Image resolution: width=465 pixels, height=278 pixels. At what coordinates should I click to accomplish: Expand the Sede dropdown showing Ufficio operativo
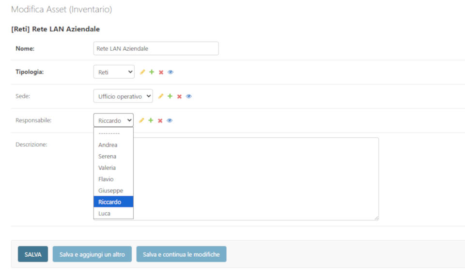pyautogui.click(x=123, y=96)
